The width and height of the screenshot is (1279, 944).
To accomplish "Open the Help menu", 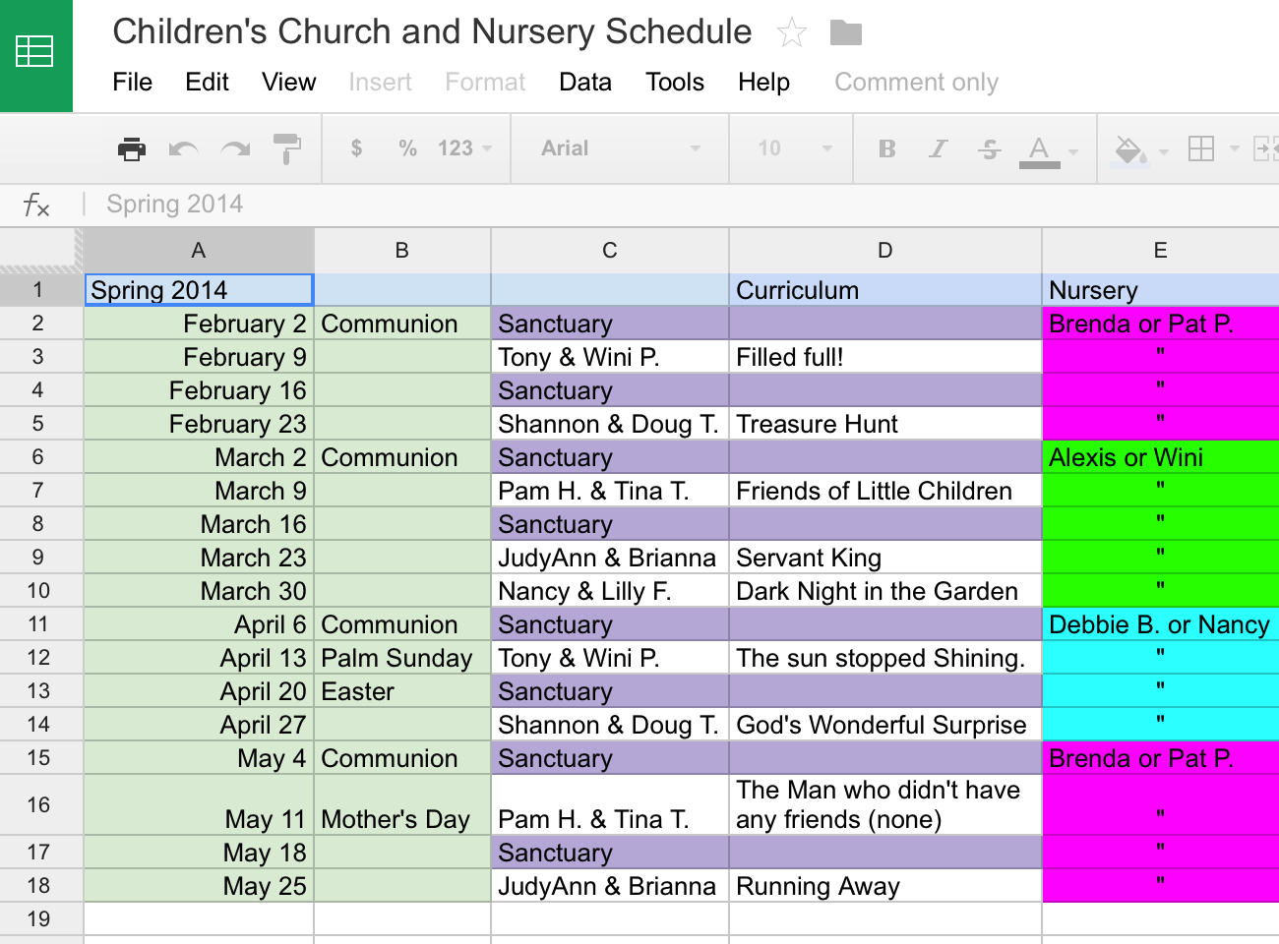I will [763, 82].
